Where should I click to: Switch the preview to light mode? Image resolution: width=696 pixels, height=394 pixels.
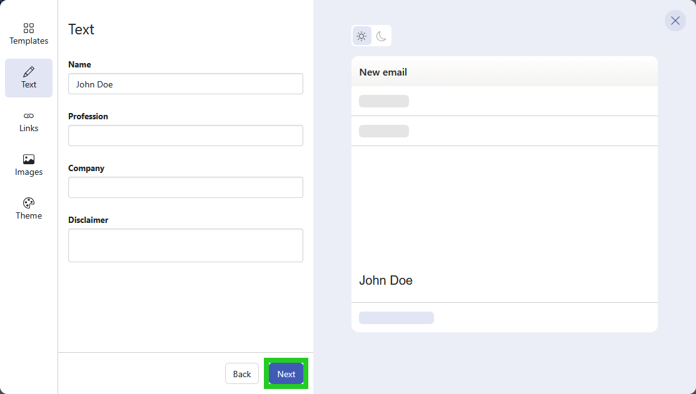click(361, 36)
